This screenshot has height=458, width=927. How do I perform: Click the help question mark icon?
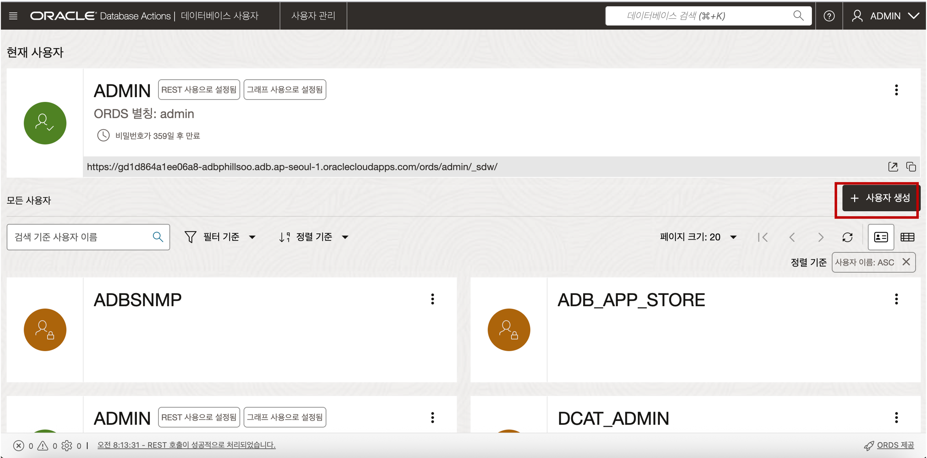pyautogui.click(x=829, y=16)
